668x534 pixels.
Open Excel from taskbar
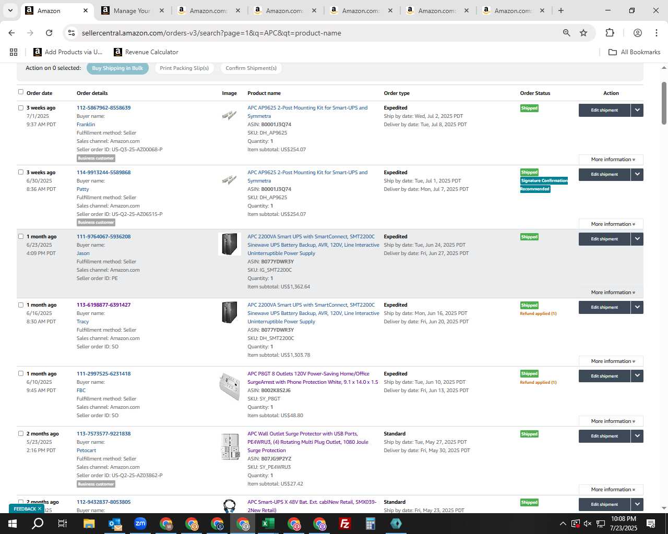(x=268, y=524)
